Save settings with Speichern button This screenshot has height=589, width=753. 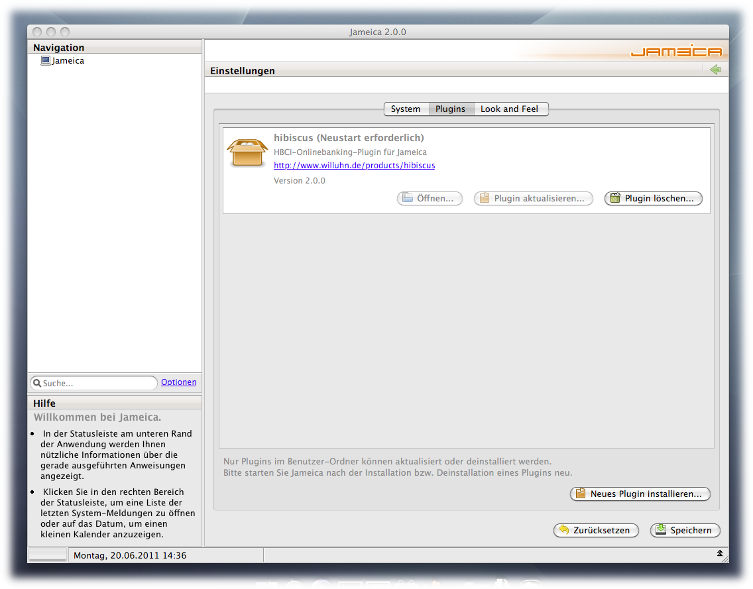pos(685,531)
